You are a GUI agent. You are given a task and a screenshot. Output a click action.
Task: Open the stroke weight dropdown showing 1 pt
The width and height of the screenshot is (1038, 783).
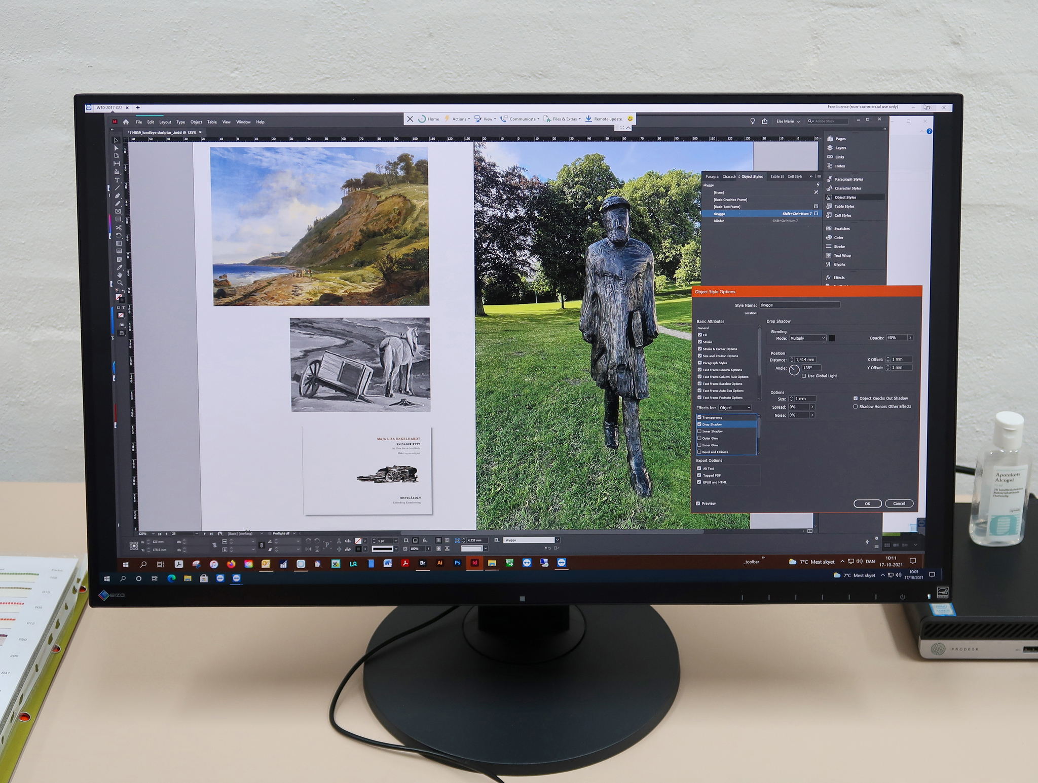[395, 541]
